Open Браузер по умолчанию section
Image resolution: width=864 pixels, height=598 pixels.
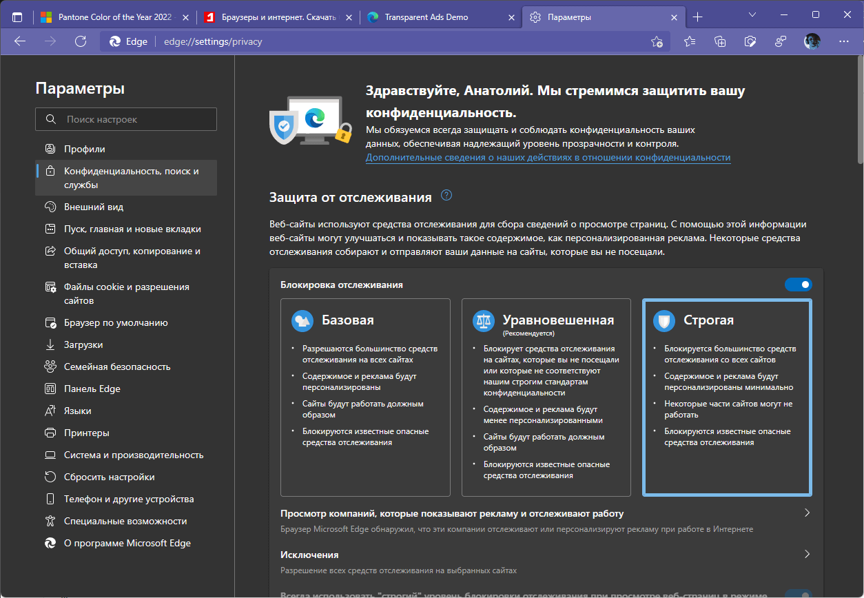[x=126, y=322]
